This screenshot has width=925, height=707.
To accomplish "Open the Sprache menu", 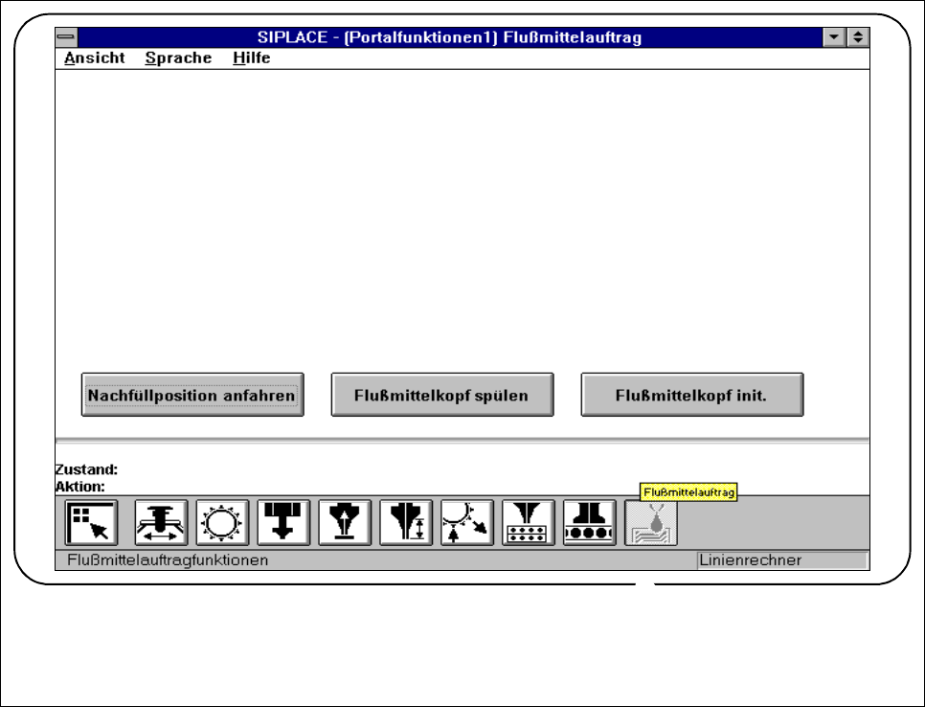I will [x=178, y=57].
